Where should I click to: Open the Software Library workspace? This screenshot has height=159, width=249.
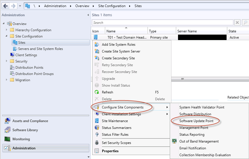(25, 130)
